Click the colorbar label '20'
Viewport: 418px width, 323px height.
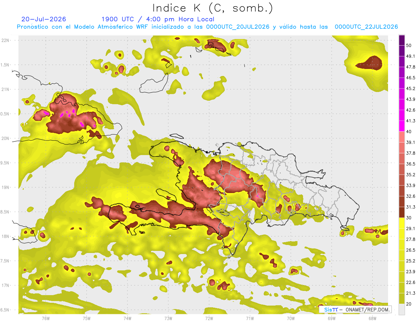[409, 304]
